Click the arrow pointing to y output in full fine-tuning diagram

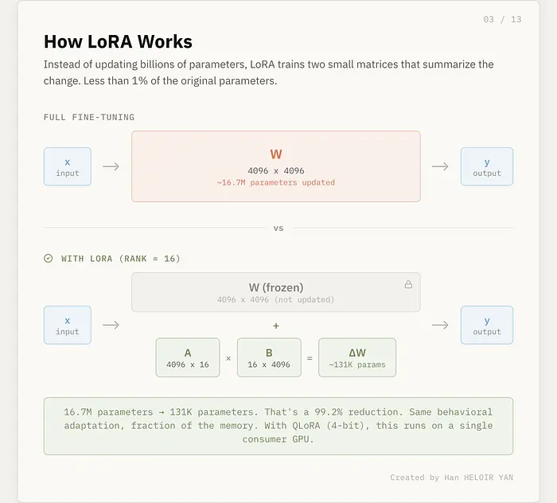click(x=440, y=166)
